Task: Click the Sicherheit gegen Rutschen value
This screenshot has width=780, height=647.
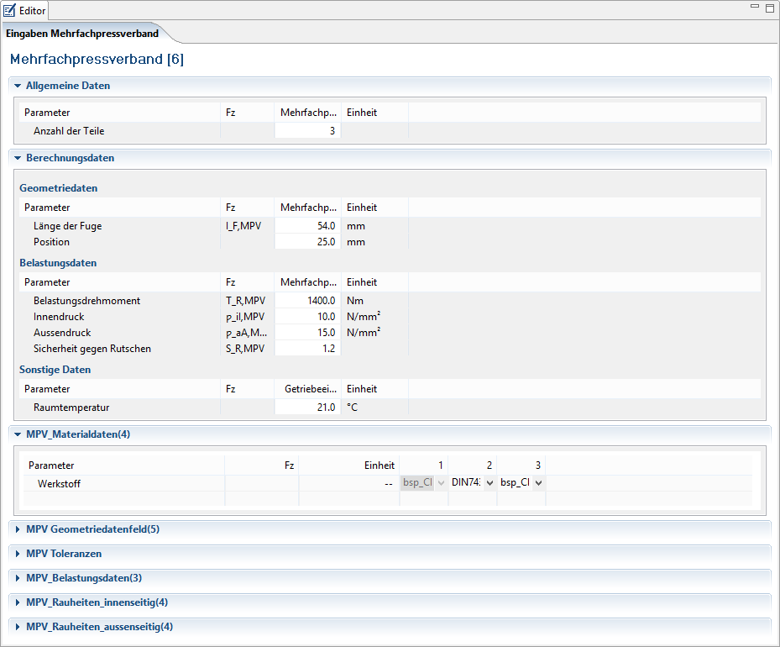Action: (x=307, y=349)
